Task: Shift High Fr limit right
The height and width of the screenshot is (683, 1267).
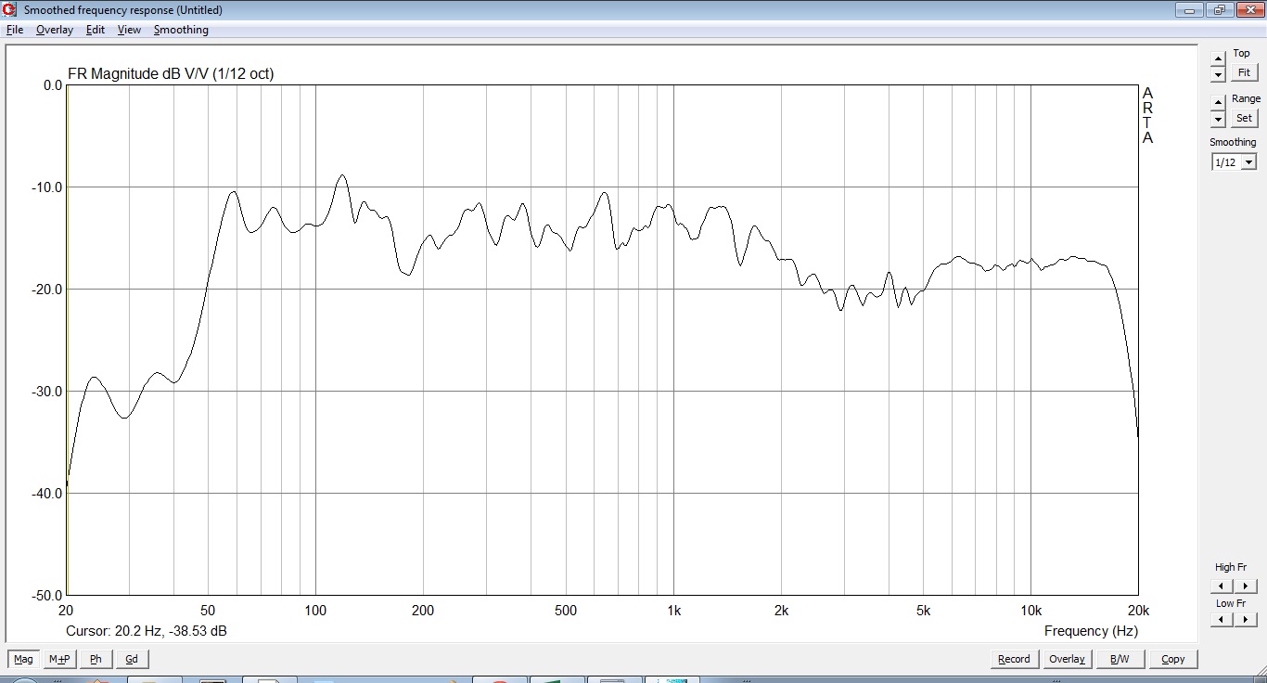Action: pos(1246,586)
